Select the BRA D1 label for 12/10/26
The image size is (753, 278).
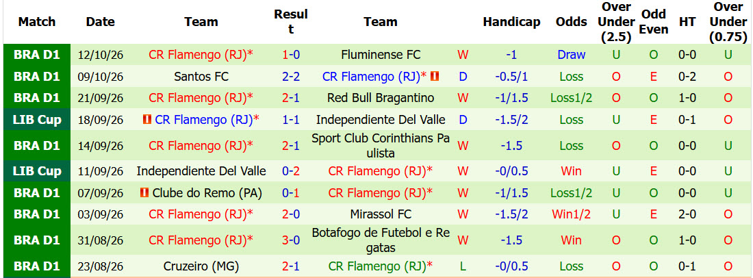(x=37, y=55)
